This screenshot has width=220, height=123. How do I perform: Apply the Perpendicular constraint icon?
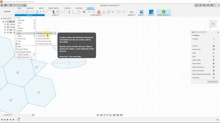[94, 12]
